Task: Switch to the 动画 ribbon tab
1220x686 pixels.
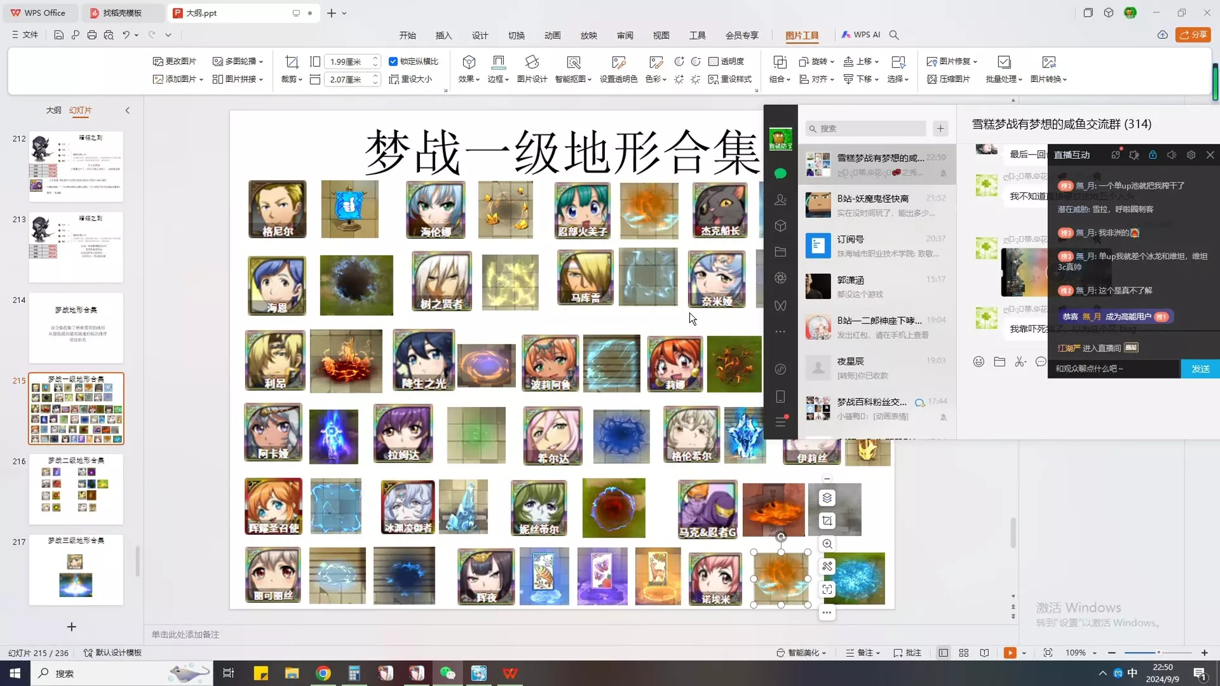Action: (552, 36)
